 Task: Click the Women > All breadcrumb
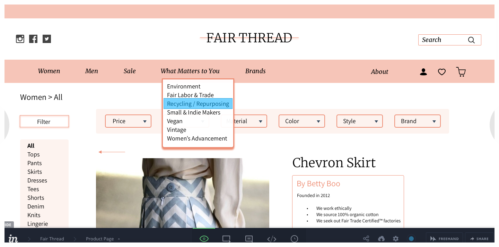41,97
